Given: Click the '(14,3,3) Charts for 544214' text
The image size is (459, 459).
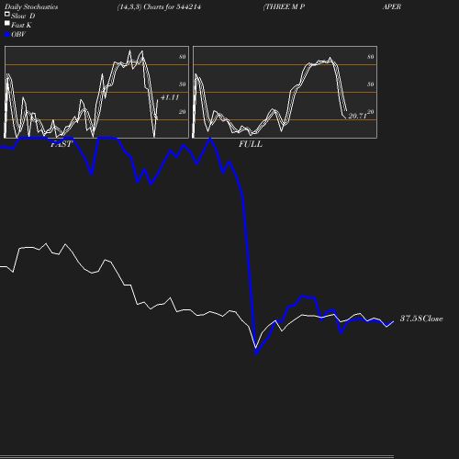Looking at the screenshot, I should pyautogui.click(x=159, y=7).
